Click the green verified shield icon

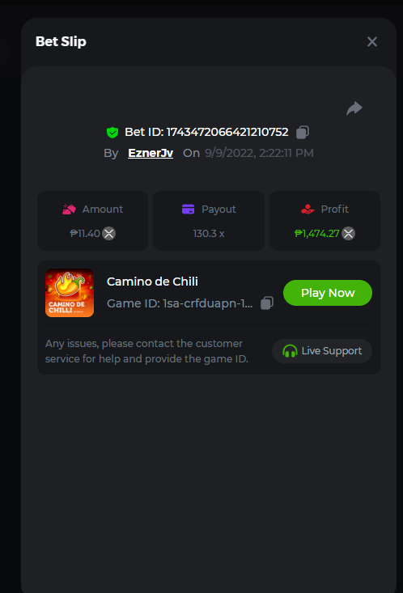(x=112, y=133)
